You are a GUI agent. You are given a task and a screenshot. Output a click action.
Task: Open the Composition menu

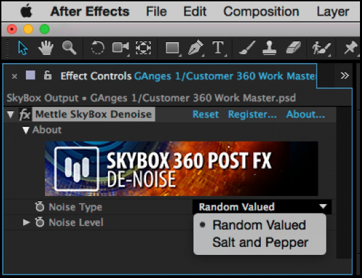click(x=261, y=12)
